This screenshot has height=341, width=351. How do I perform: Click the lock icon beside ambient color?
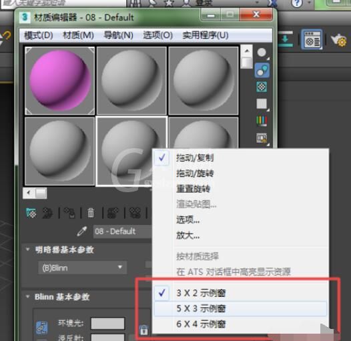point(143,330)
